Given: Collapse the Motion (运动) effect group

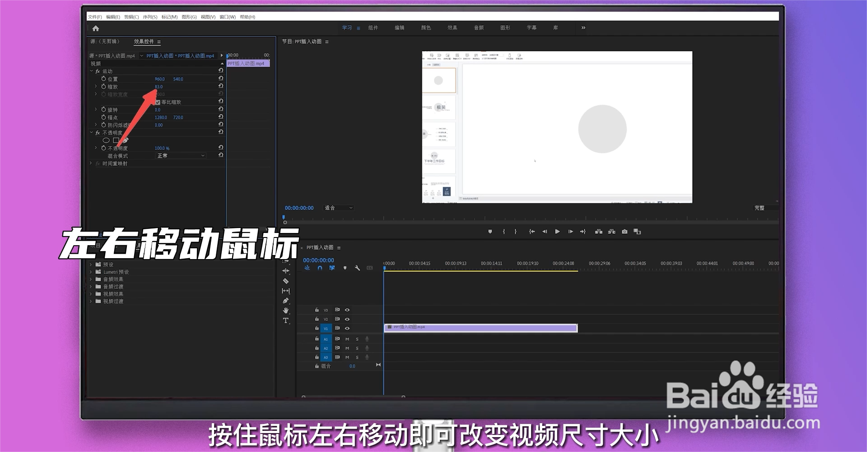Looking at the screenshot, I should [91, 71].
